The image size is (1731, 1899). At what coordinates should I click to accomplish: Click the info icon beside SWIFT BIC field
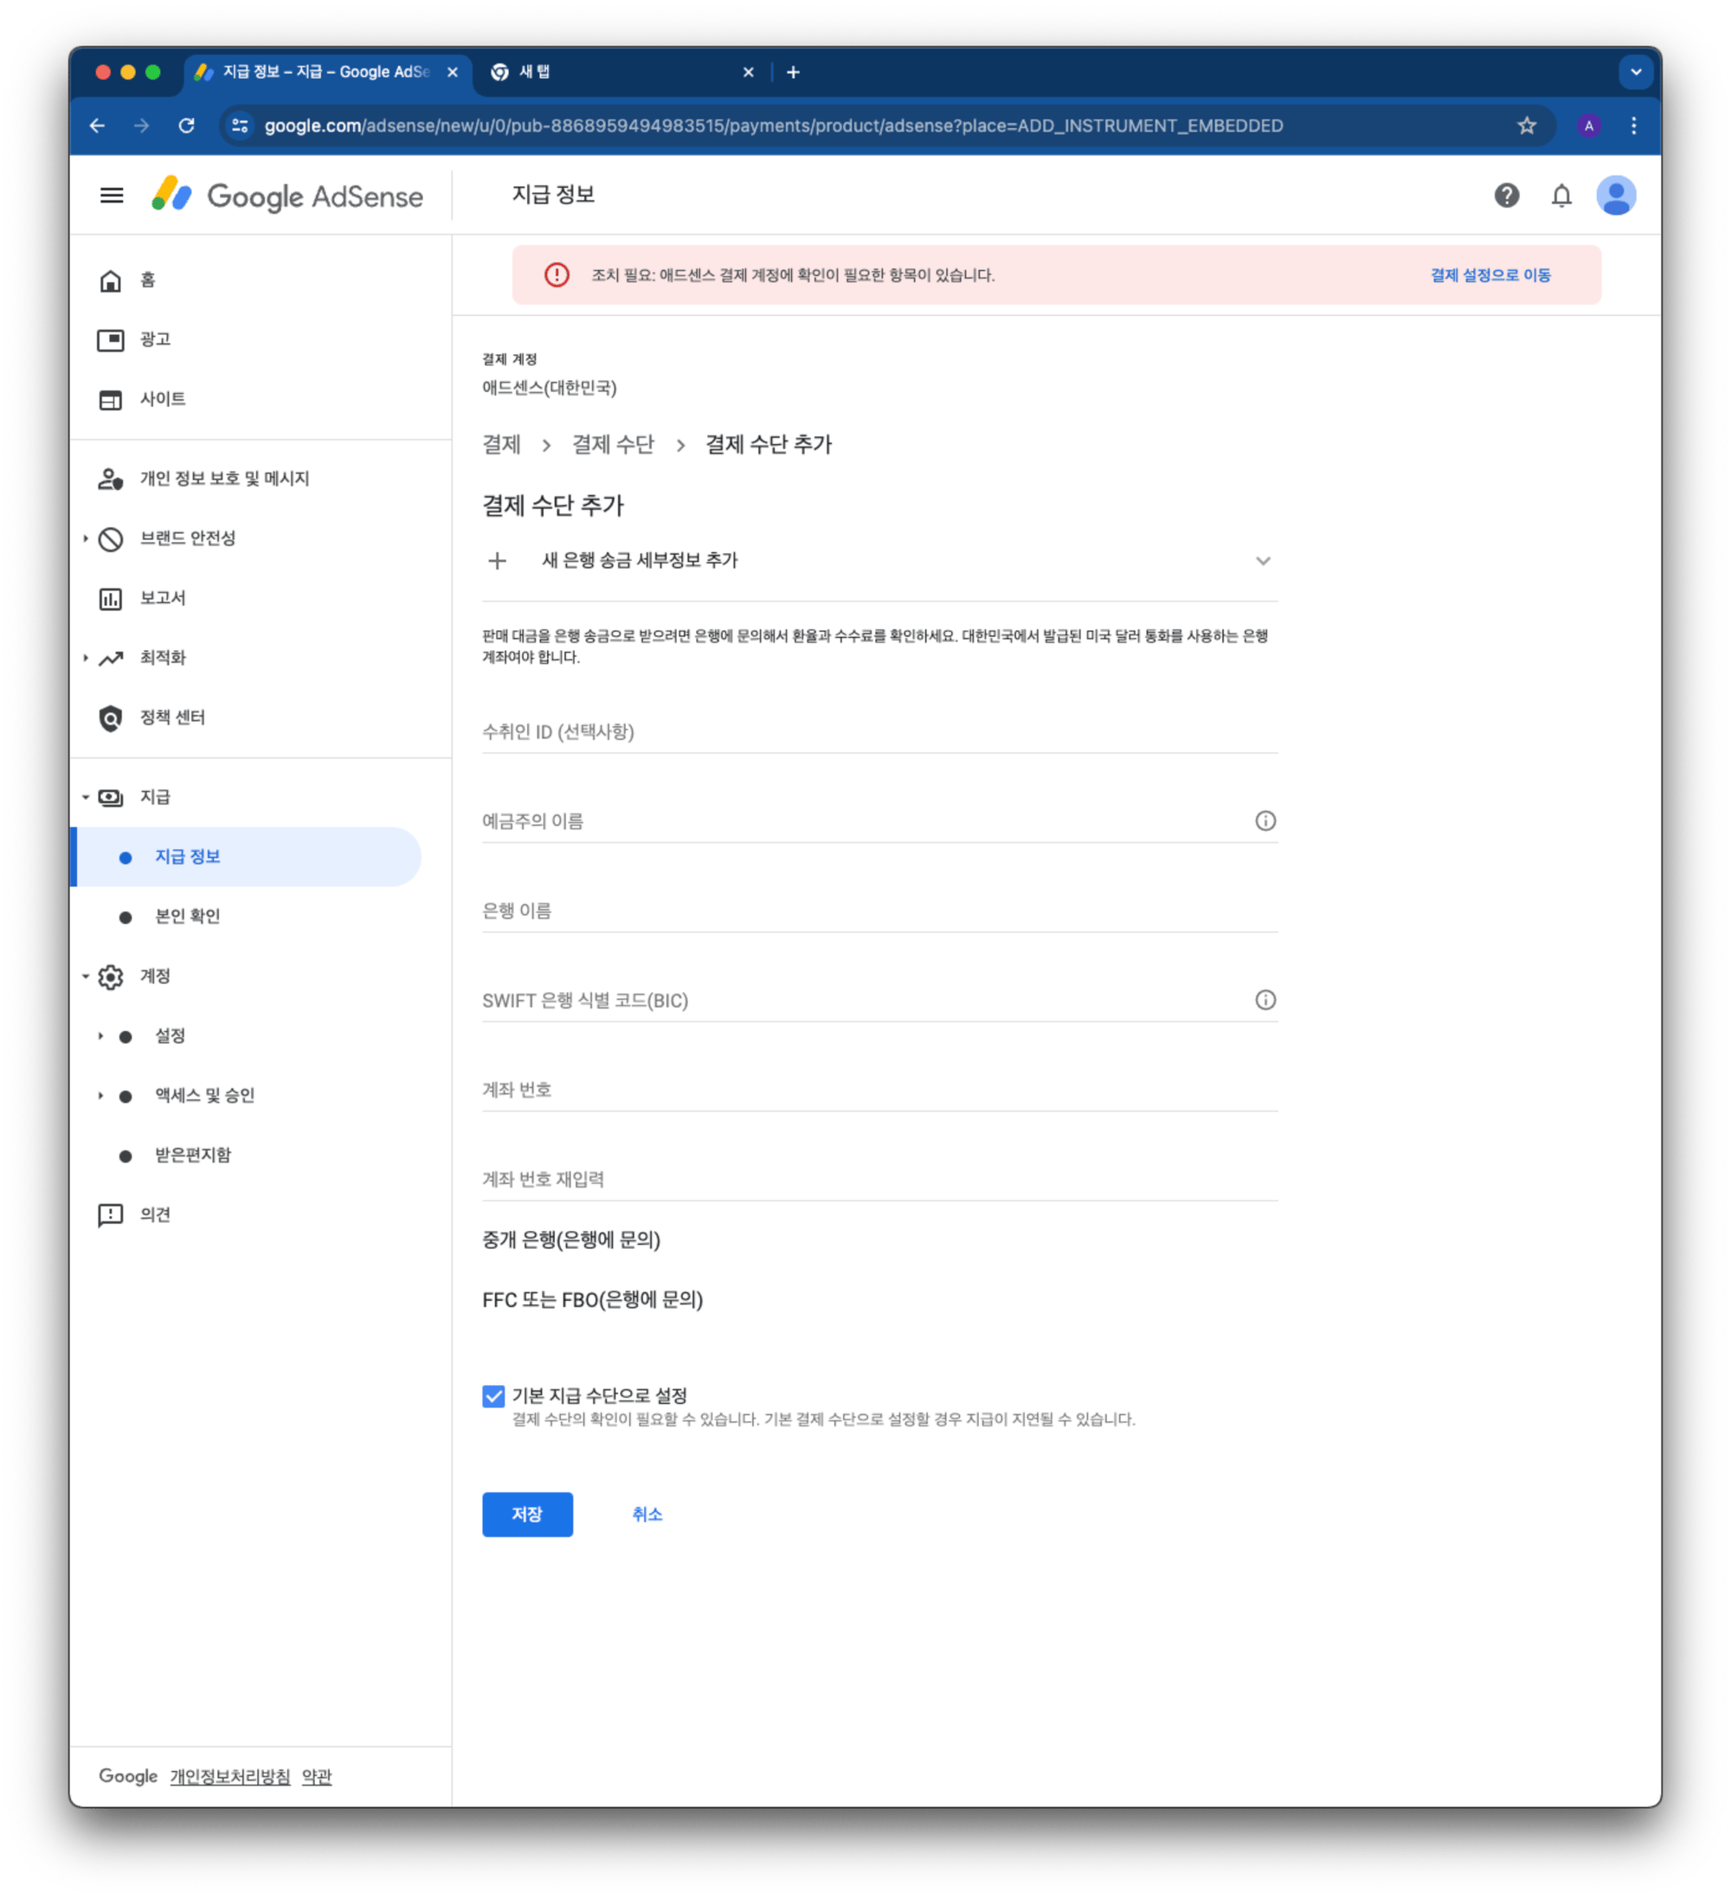pyautogui.click(x=1264, y=1000)
